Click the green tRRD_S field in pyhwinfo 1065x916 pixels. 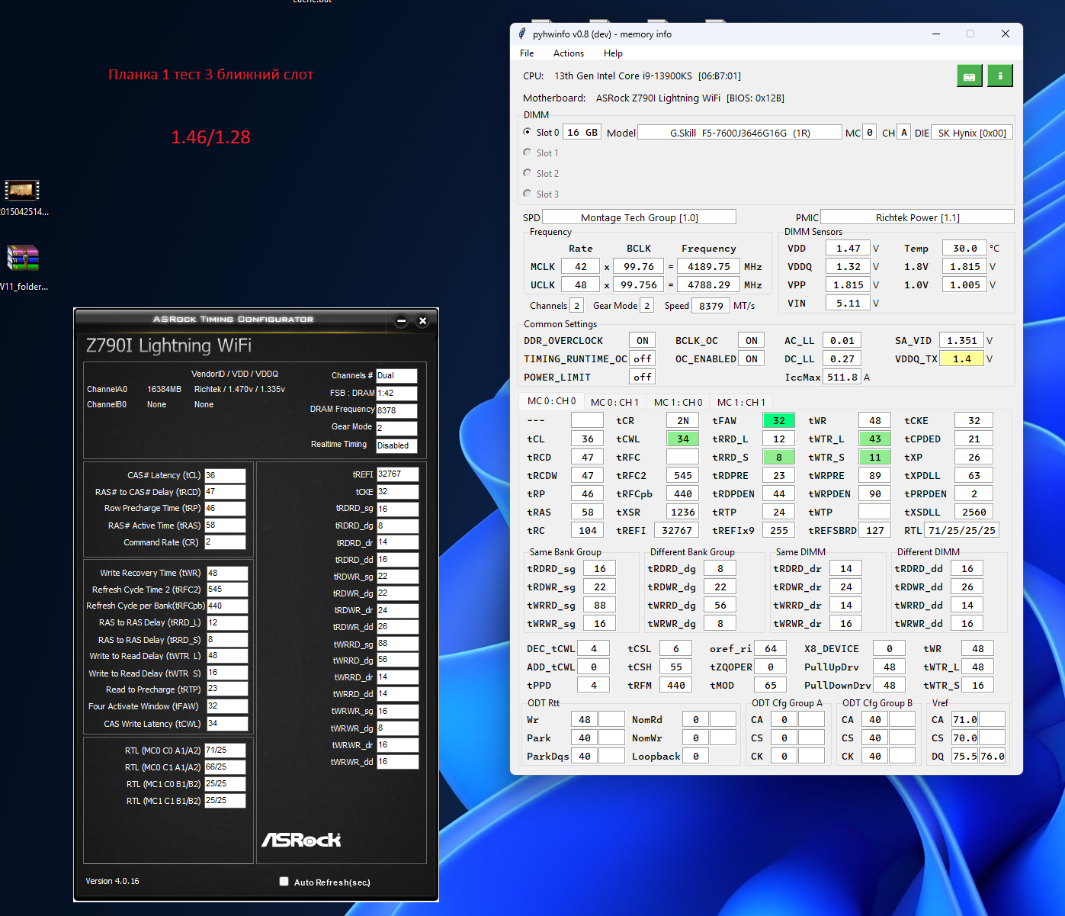pos(779,457)
